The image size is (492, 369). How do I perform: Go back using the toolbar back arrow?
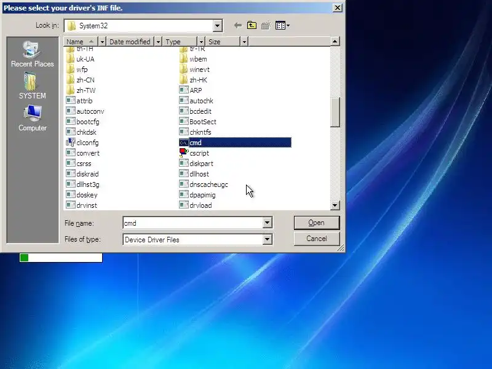[x=238, y=25]
